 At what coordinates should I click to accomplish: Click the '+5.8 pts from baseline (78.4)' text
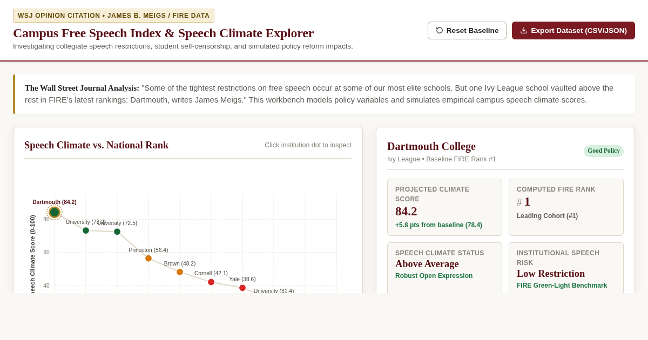pyautogui.click(x=438, y=225)
